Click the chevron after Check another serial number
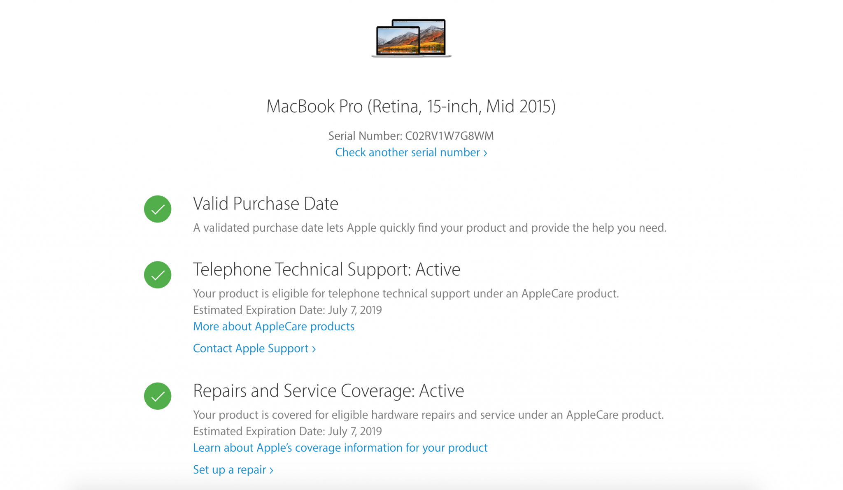Image resolution: width=843 pixels, height=490 pixels. click(485, 153)
